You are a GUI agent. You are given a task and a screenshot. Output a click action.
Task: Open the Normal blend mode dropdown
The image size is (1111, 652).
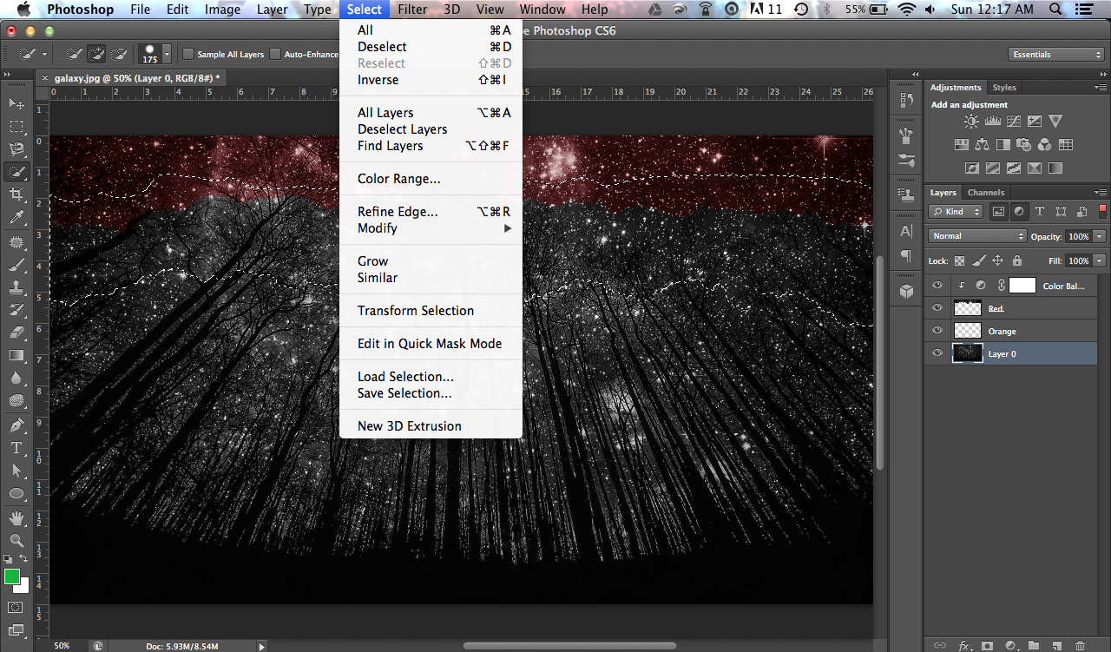(977, 236)
